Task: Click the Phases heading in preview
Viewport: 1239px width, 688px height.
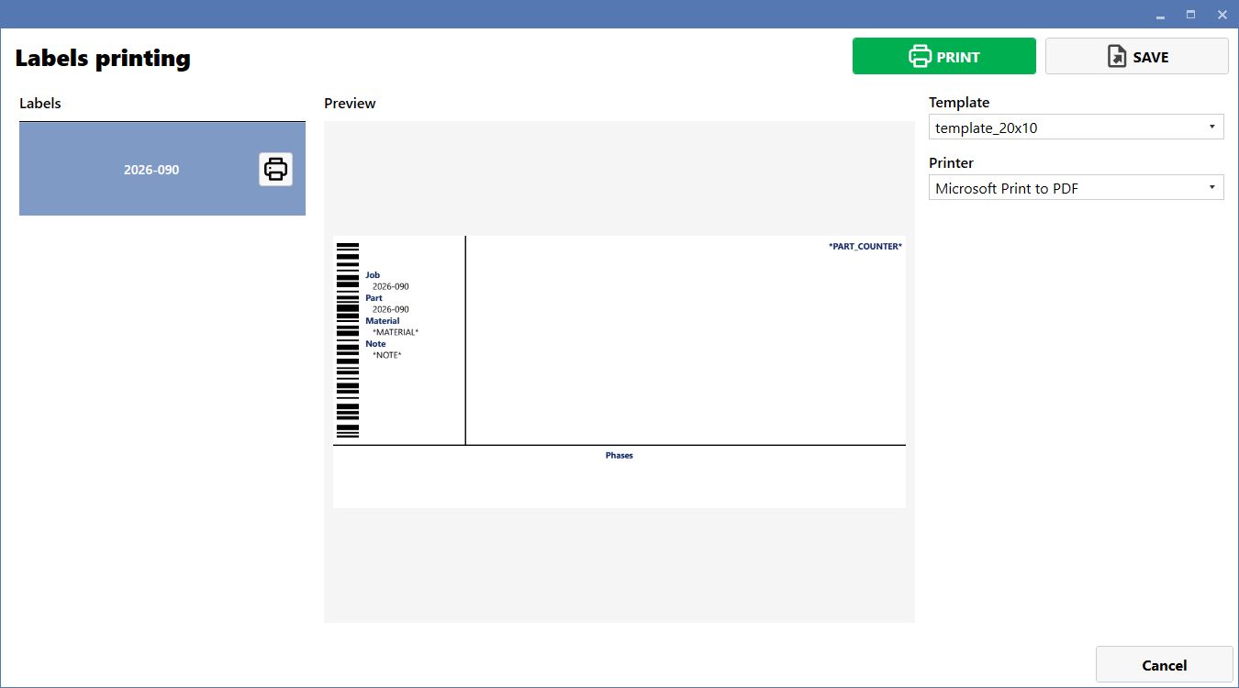Action: click(x=619, y=455)
